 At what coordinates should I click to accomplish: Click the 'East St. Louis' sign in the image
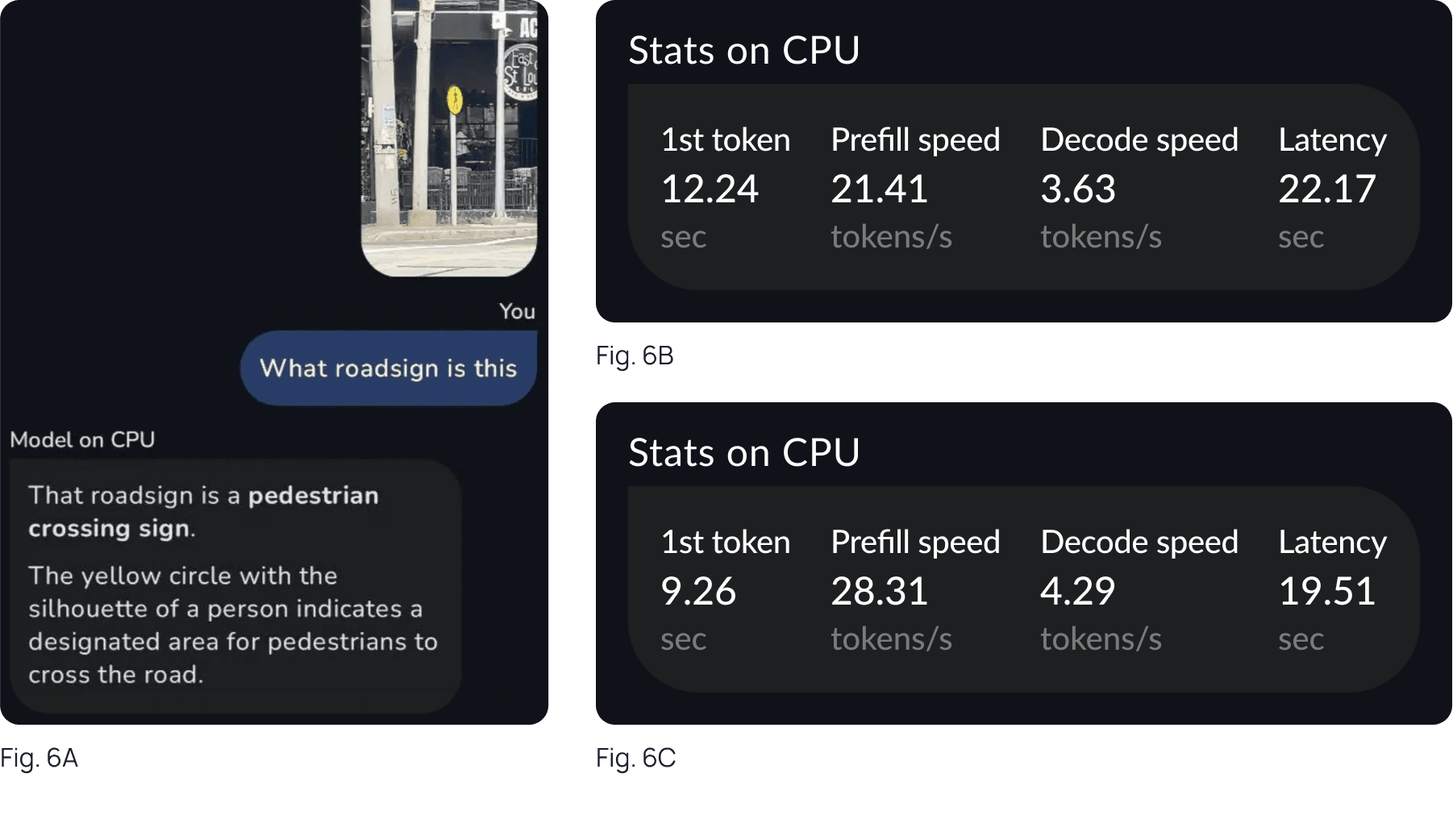pyautogui.click(x=525, y=64)
